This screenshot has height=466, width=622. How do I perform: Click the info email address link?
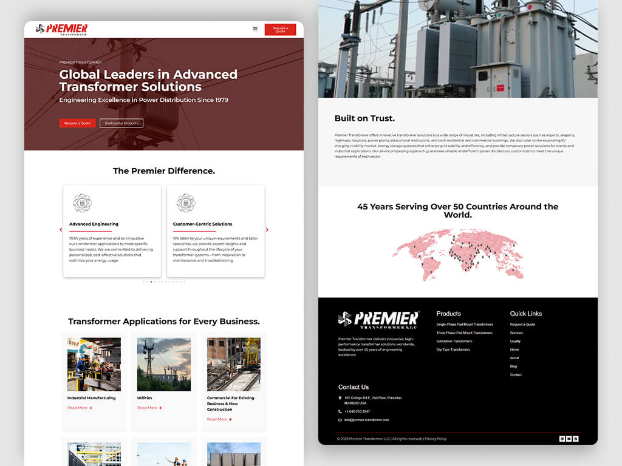point(366,420)
